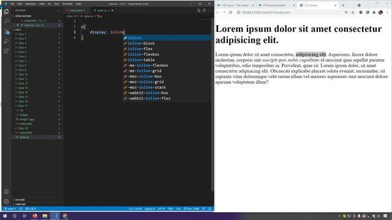Open Firefox from the Windows taskbar
Image resolution: width=392 pixels, height=220 pixels.
tap(35, 216)
